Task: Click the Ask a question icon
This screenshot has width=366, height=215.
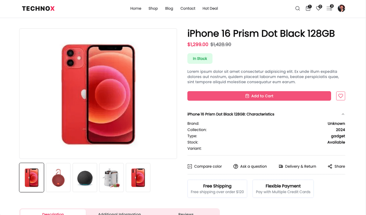Action: [x=235, y=166]
